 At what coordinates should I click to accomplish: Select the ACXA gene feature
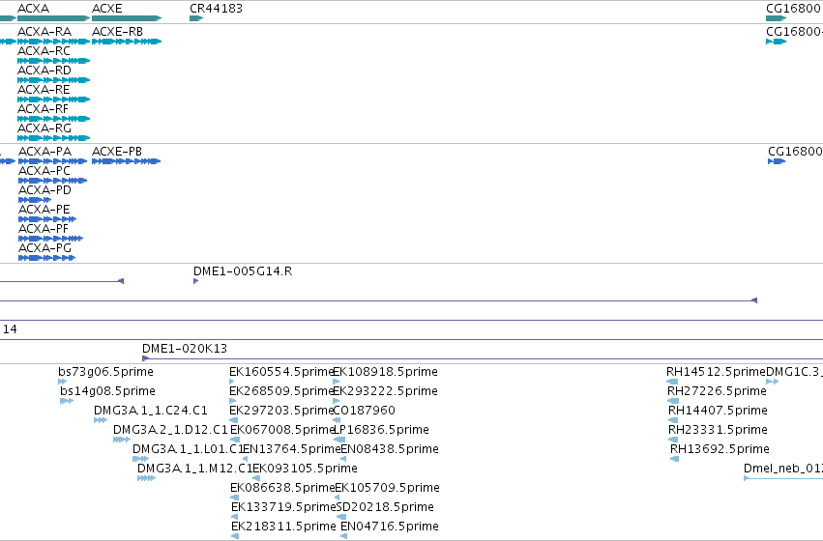tap(53, 18)
